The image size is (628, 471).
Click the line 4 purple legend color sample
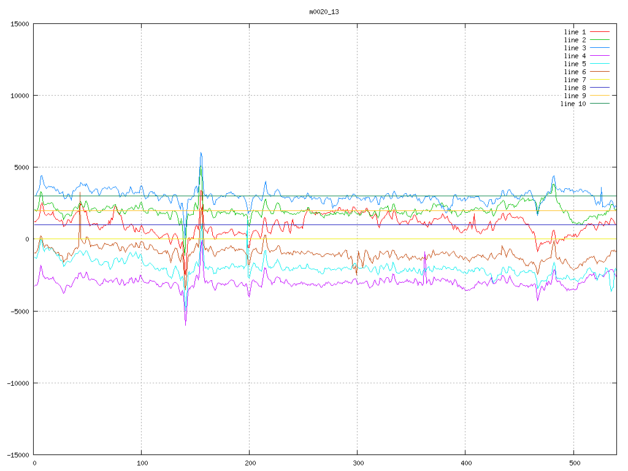click(600, 56)
